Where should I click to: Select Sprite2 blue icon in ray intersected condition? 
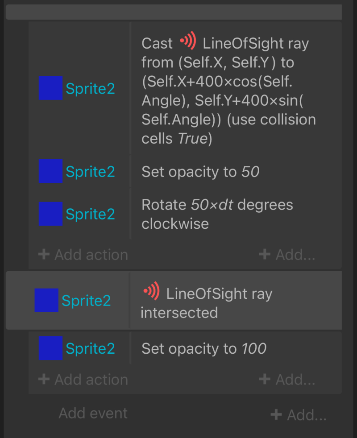46,300
